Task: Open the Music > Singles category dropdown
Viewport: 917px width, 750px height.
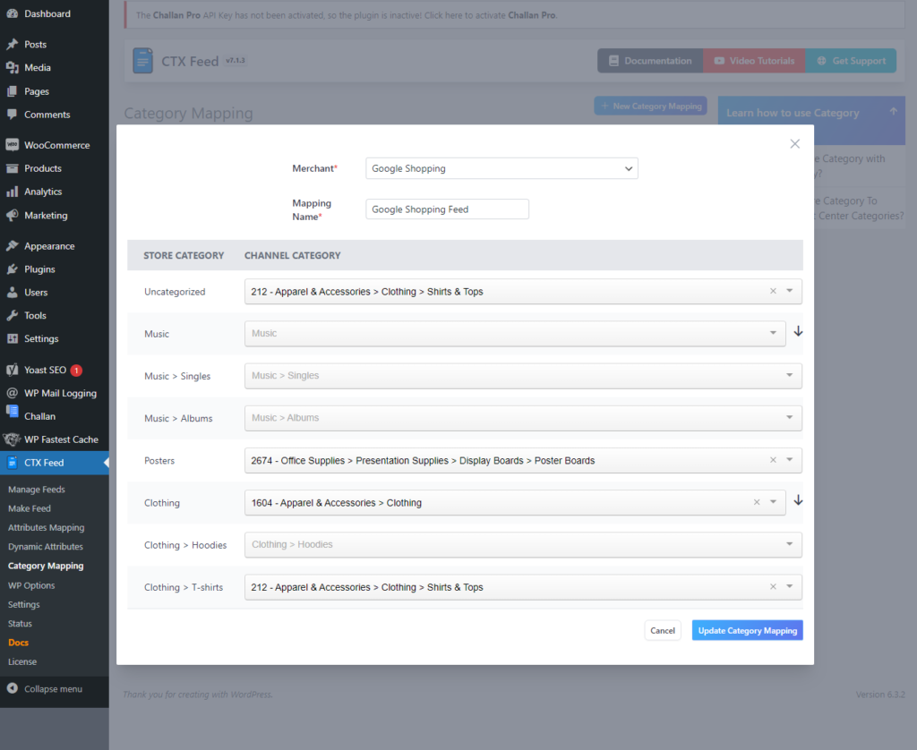Action: tap(523, 375)
